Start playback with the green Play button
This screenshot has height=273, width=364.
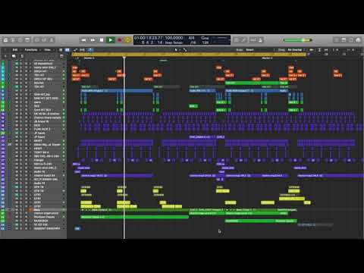click(x=111, y=40)
